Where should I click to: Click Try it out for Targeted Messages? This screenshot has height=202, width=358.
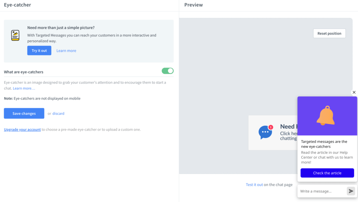(39, 50)
